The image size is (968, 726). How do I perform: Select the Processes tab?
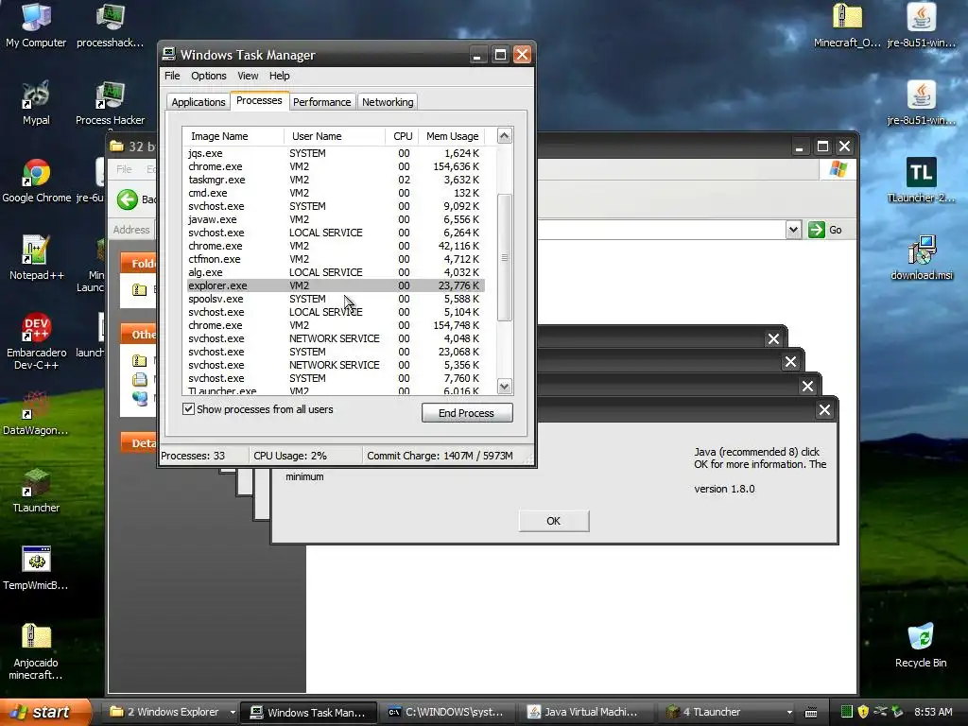(259, 100)
